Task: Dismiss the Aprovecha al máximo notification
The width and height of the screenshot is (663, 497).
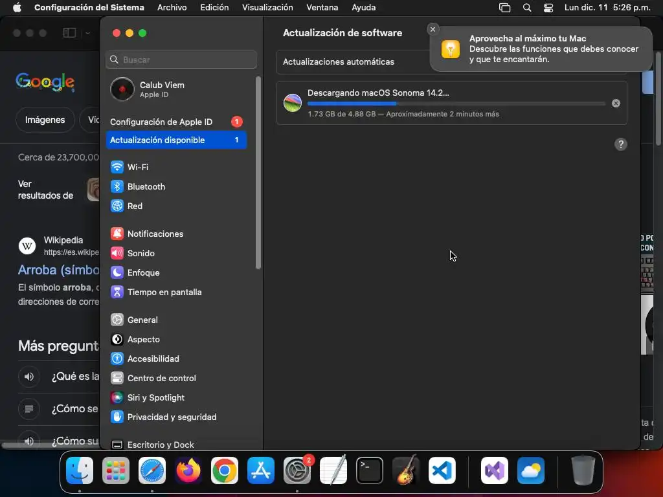Action: [x=432, y=29]
